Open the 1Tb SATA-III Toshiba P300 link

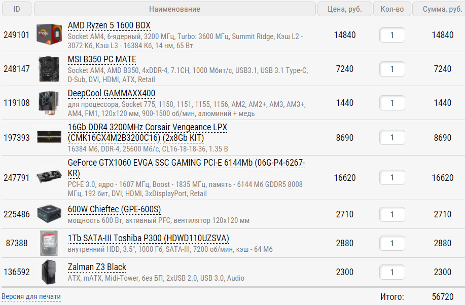pos(148,238)
